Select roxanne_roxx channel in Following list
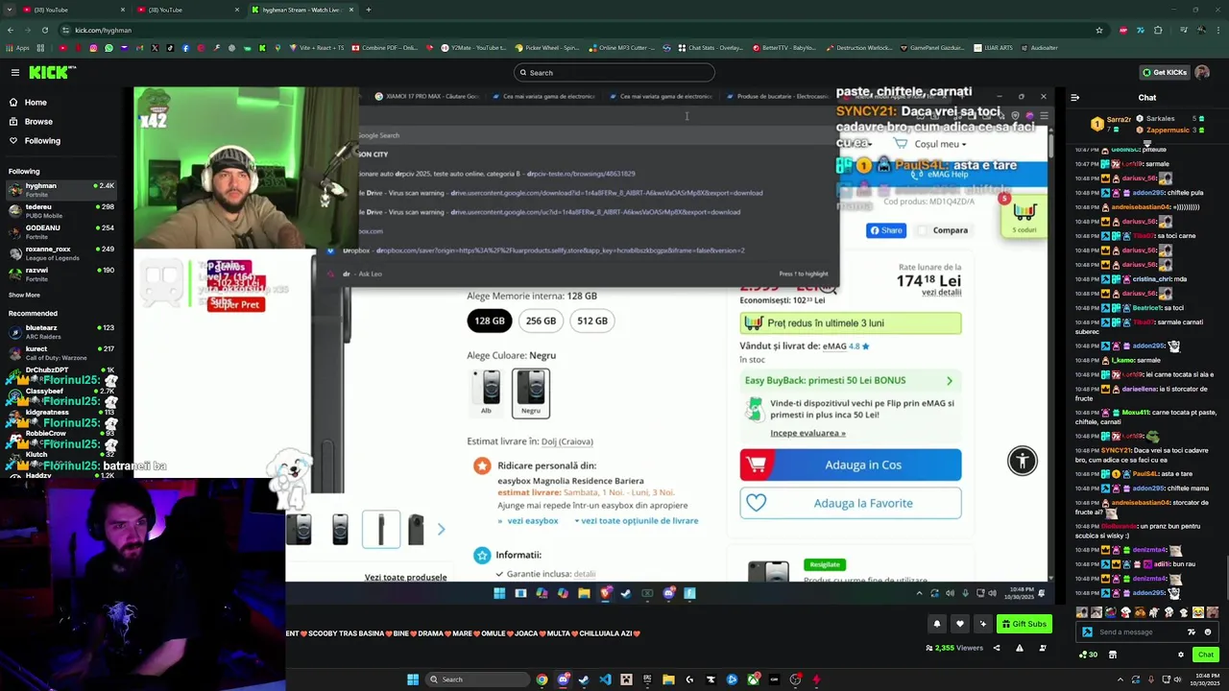The image size is (1229, 691). point(60,252)
